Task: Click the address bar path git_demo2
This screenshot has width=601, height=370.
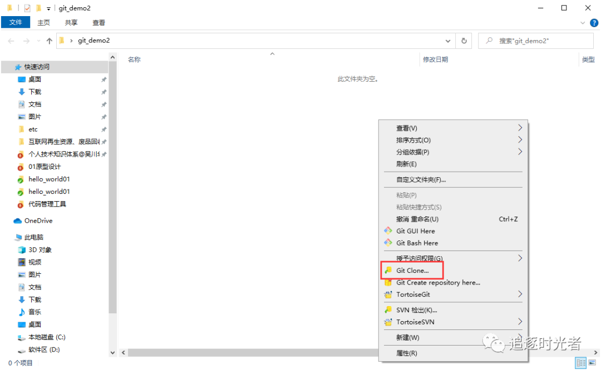Action: pos(93,41)
